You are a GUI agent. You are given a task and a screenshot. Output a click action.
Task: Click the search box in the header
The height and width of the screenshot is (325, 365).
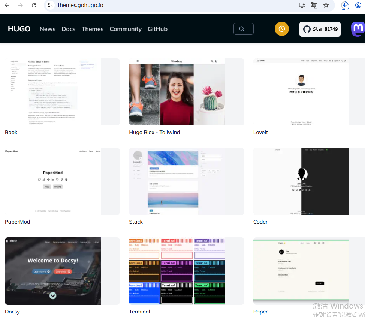click(x=244, y=29)
